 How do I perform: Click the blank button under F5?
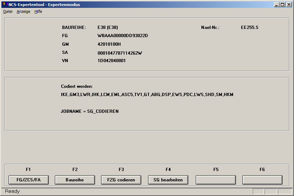pyautogui.click(x=215, y=180)
